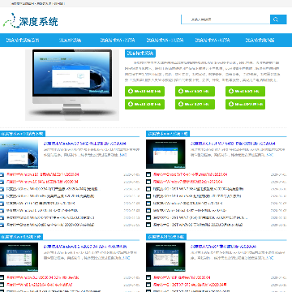
Task: Open the blue Ghost W7 64位 v2020.04 featured title
Action: (233, 144)
